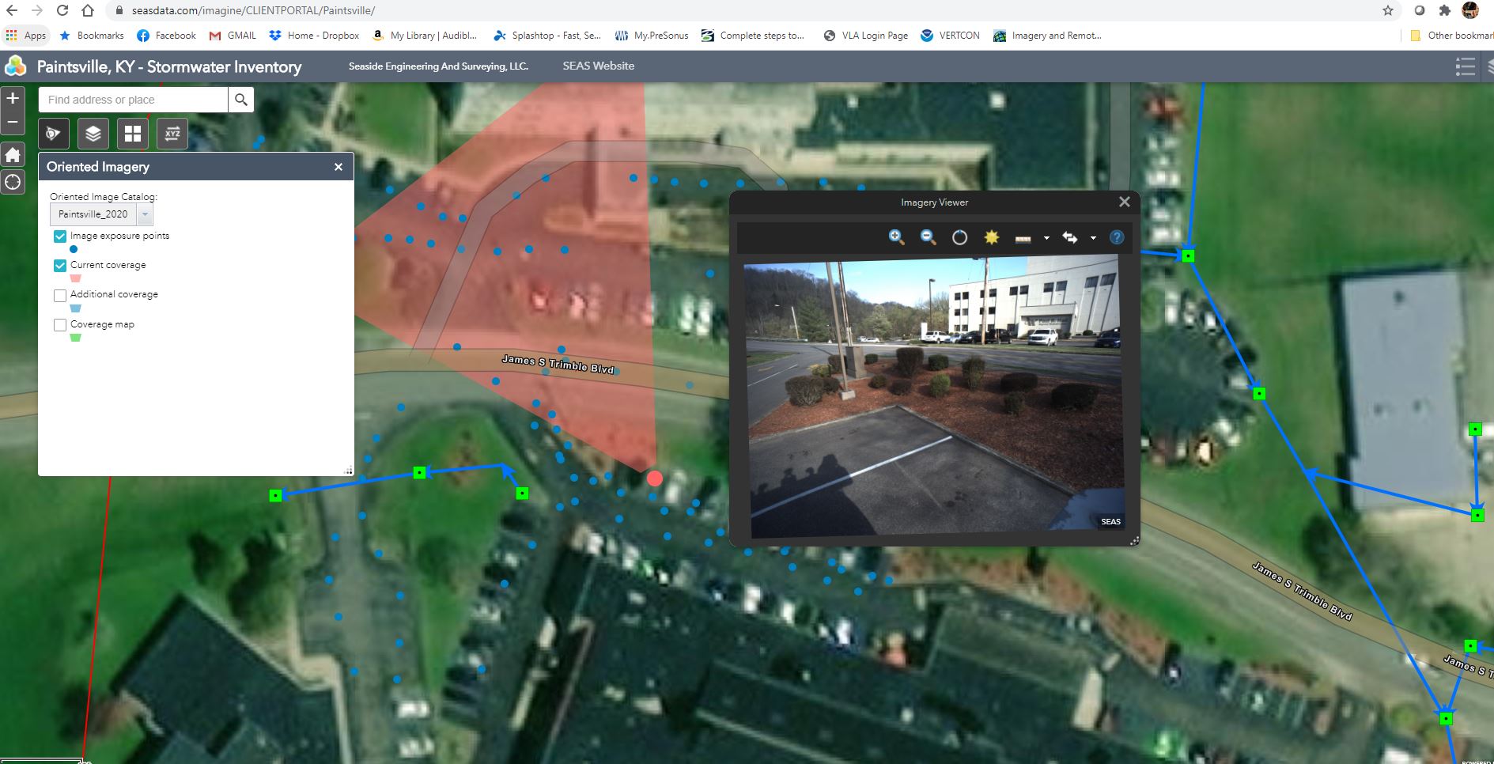
Task: Open brightness enhancement sun tool
Action: coord(991,237)
